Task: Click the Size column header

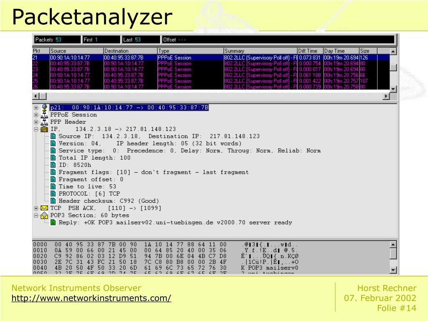Action: pyautogui.click(x=368, y=51)
